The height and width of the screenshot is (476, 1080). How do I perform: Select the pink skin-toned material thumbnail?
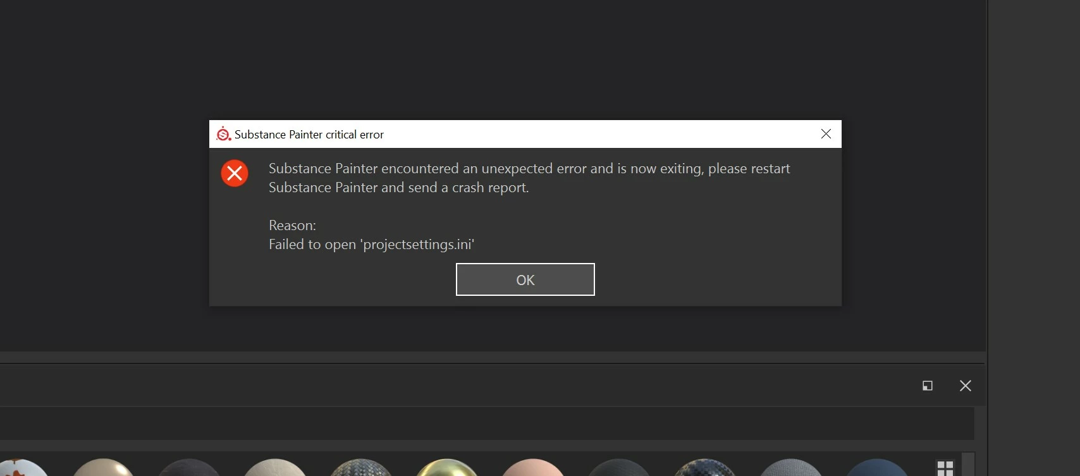point(532,468)
